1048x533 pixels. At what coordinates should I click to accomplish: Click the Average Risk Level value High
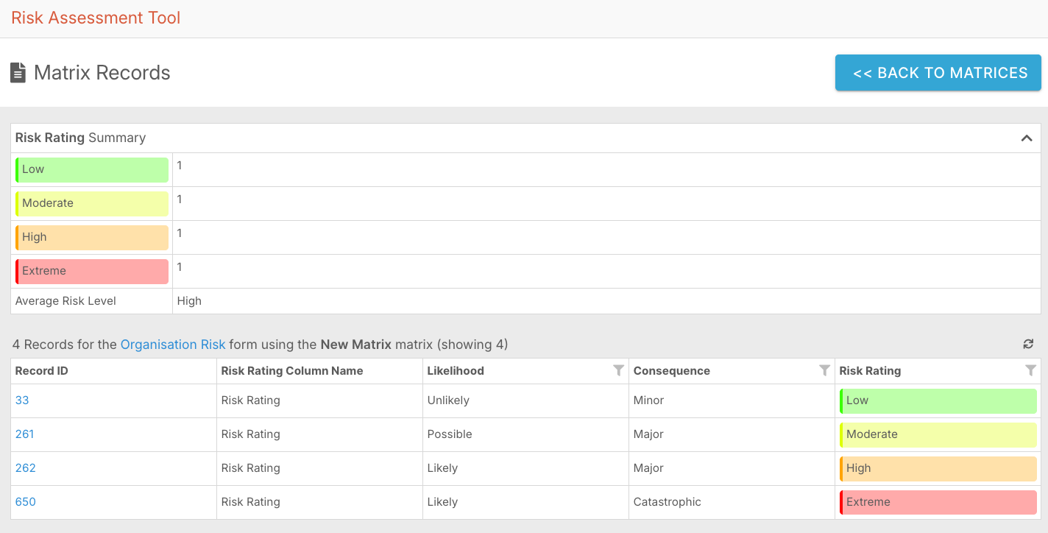tap(189, 301)
